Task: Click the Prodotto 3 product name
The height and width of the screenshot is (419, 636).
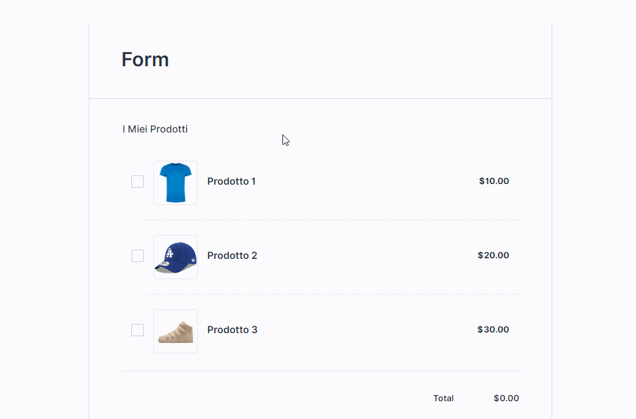Action: pos(232,330)
